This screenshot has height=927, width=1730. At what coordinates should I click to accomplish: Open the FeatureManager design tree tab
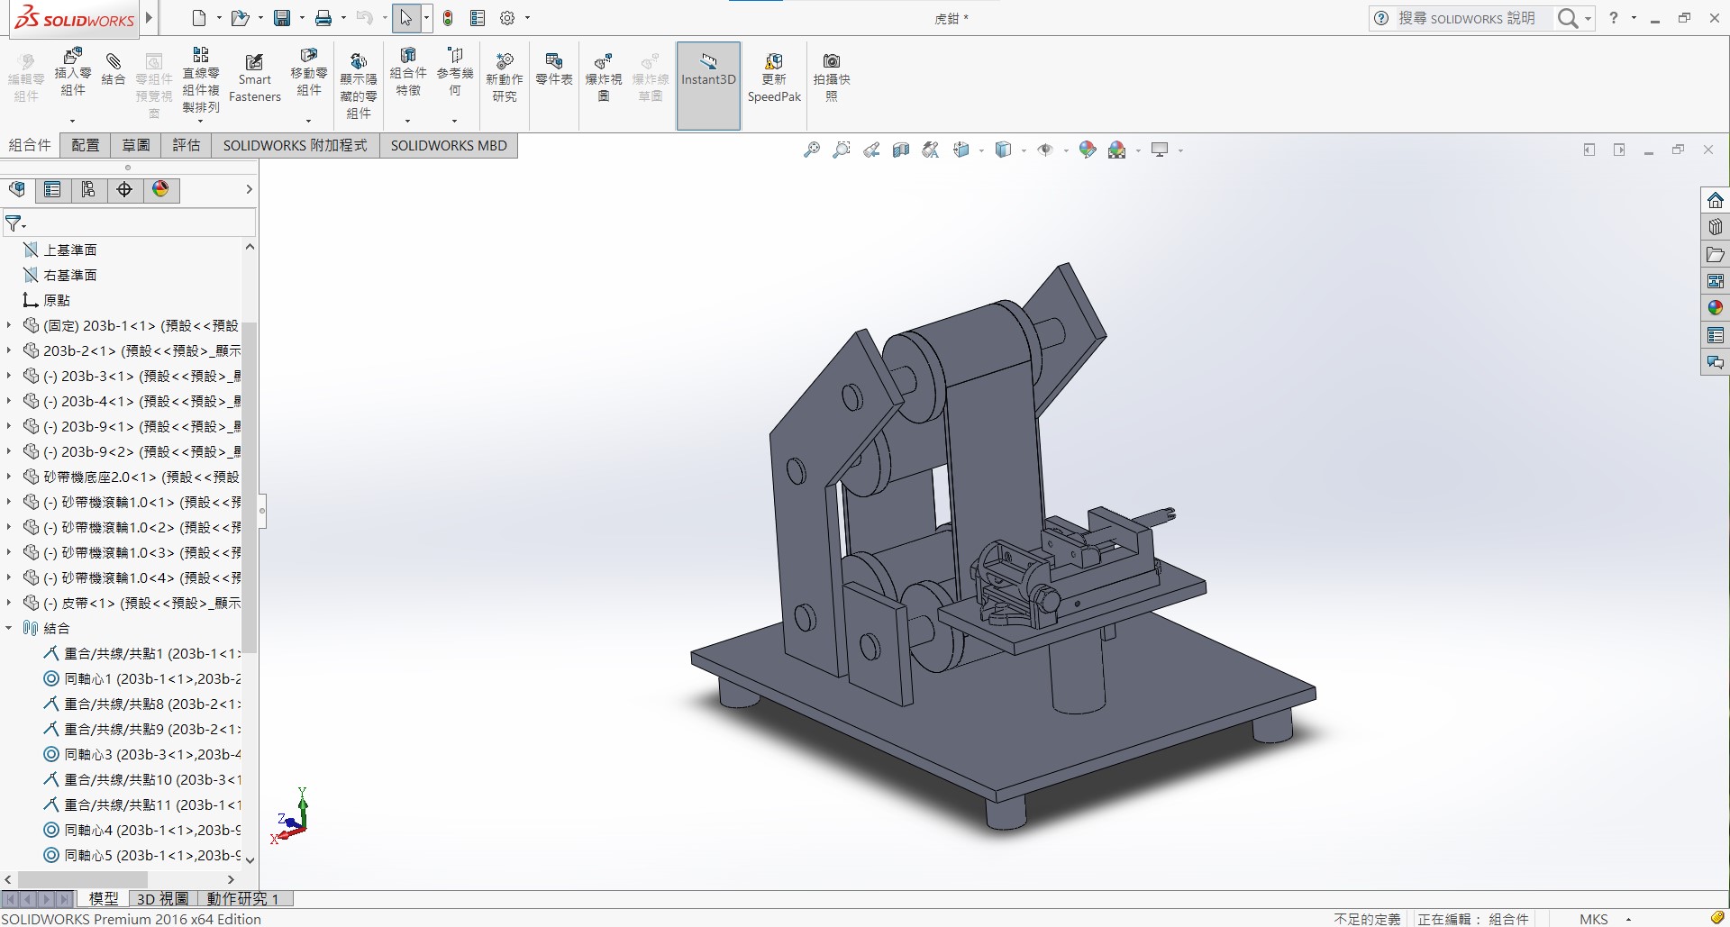[17, 189]
